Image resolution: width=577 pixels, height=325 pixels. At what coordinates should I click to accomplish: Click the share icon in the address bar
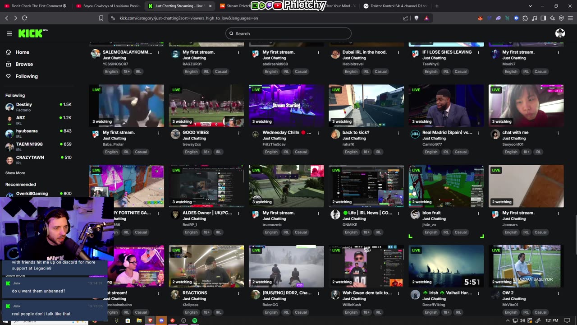coord(406,18)
